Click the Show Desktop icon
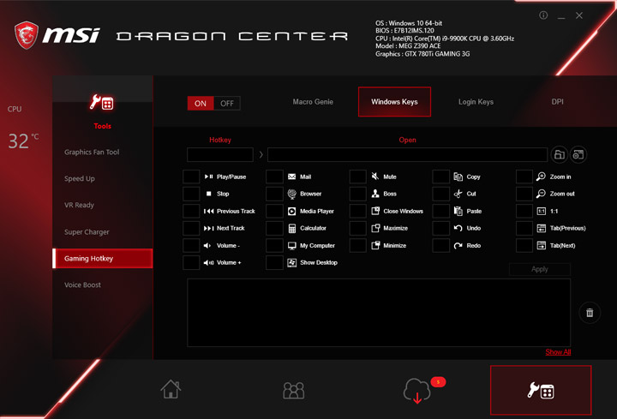This screenshot has width=617, height=419. [x=291, y=262]
